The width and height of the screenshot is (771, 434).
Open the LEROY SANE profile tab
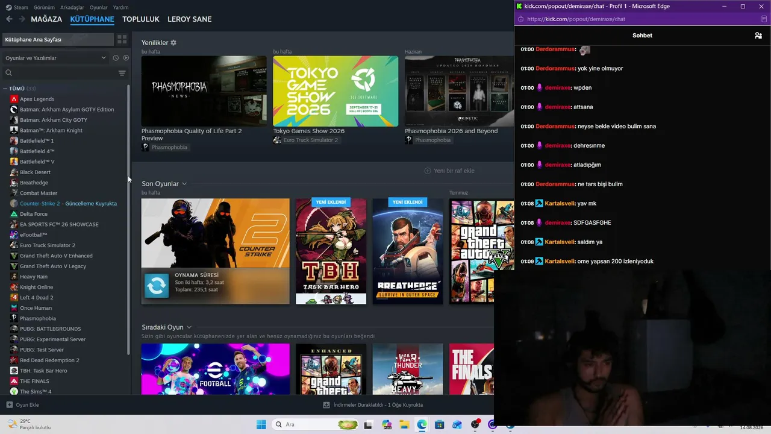(x=190, y=19)
